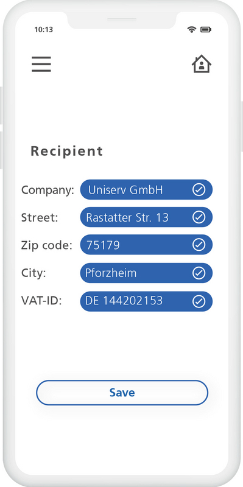Open the hamburger menu
Viewport: 243px width, 487px height.
tap(41, 65)
